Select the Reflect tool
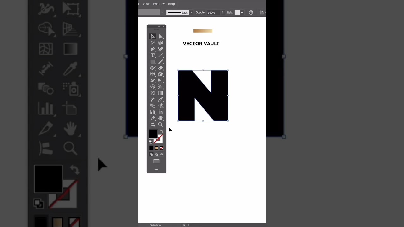Image resolution: width=404 pixels, height=227 pixels. [x=153, y=74]
